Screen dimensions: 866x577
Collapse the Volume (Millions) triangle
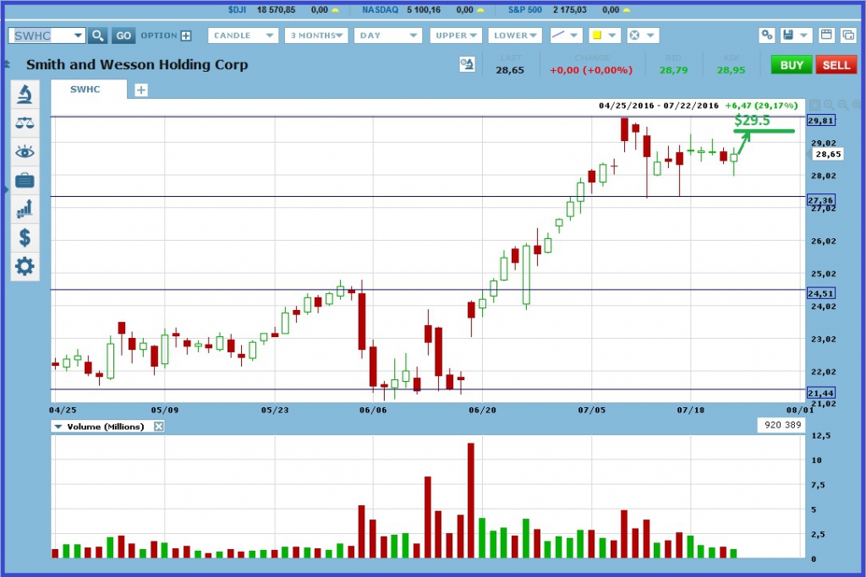[x=58, y=427]
